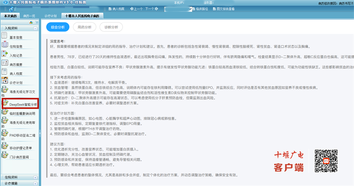Click the small list icon beside palette
Image resolution: width=354 pixels, height=186 pixels.
coord(37,22)
